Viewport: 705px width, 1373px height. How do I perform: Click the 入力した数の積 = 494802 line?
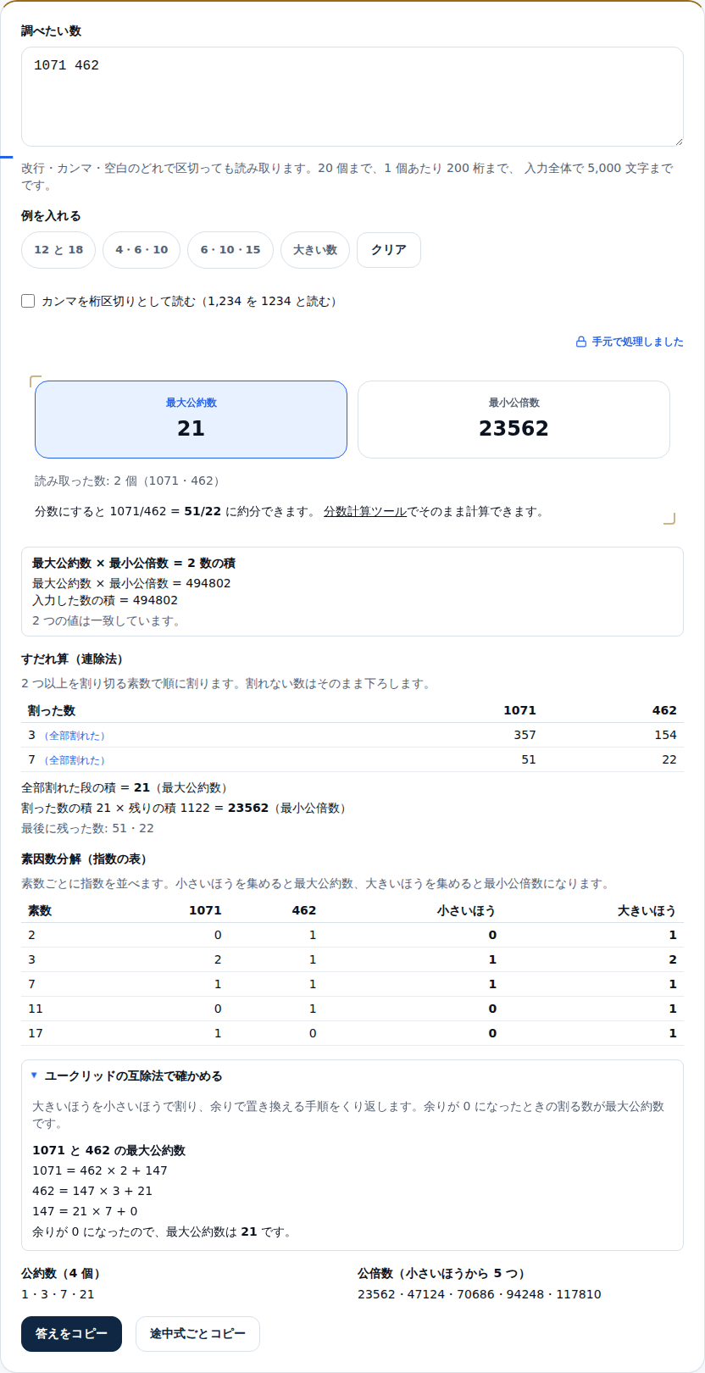(105, 601)
